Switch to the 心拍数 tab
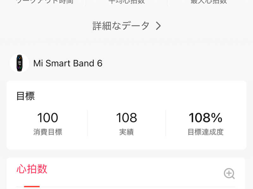 [32, 169]
